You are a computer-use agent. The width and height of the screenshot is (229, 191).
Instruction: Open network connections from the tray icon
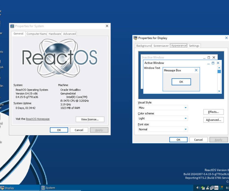212,188
